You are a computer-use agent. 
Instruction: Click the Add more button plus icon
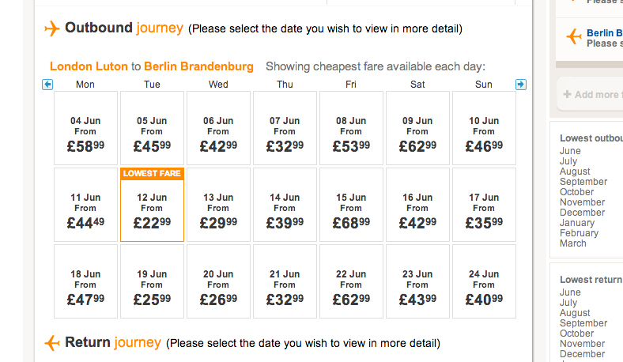pos(567,95)
